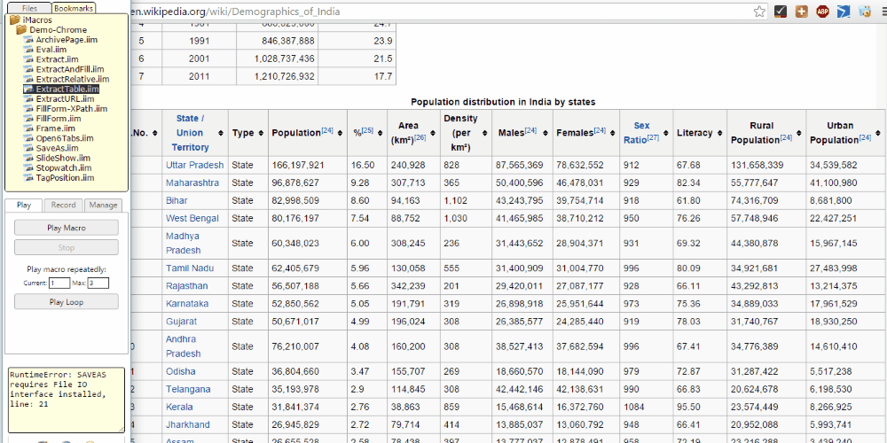
Task: Open the blue arrow extension icon
Action: coord(844,12)
